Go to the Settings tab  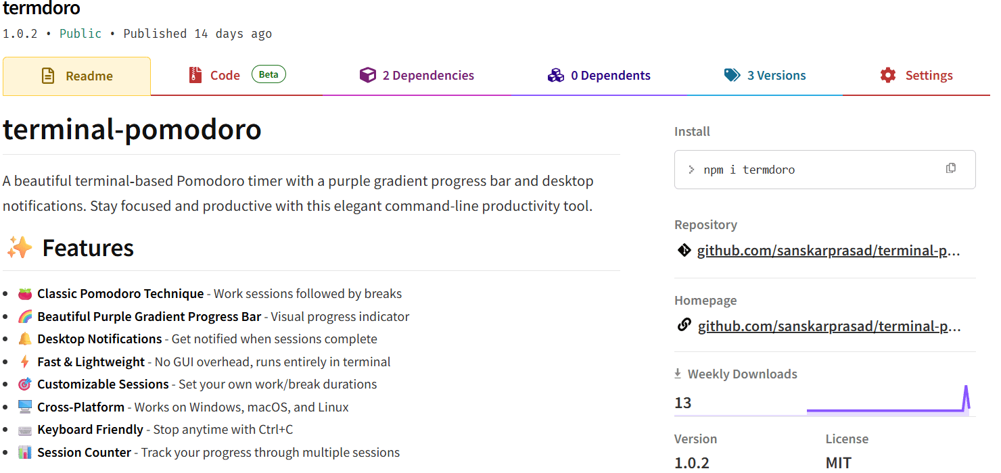click(x=929, y=76)
